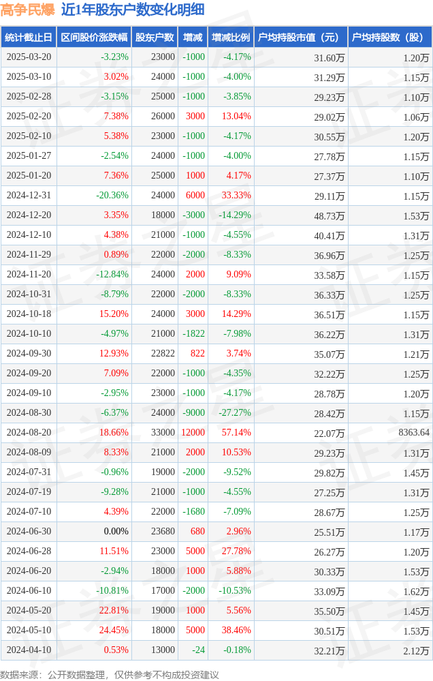Screen dimensions: 433x681
Task: Click the 近1年股东户数变化明细 title text
Action: point(133,10)
